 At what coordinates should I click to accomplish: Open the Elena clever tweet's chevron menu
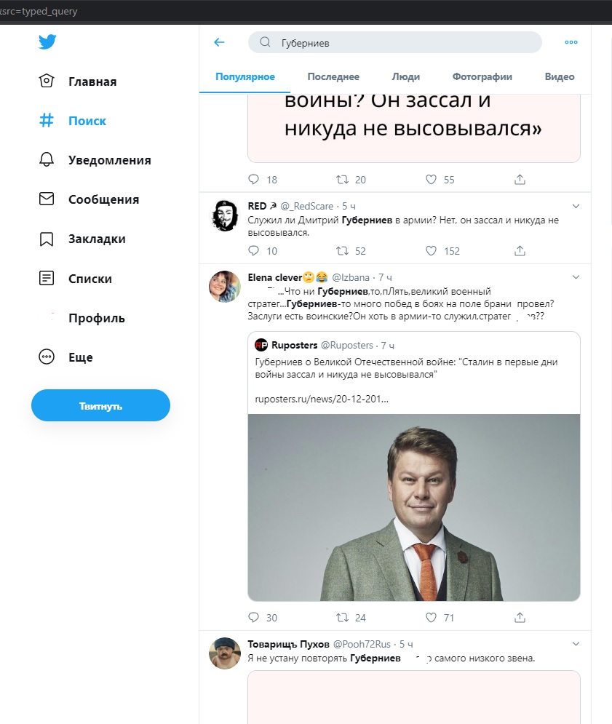576,277
